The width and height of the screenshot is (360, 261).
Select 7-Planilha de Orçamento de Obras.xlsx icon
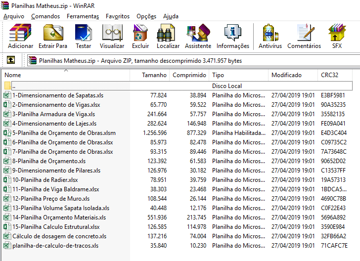[x=7, y=152]
